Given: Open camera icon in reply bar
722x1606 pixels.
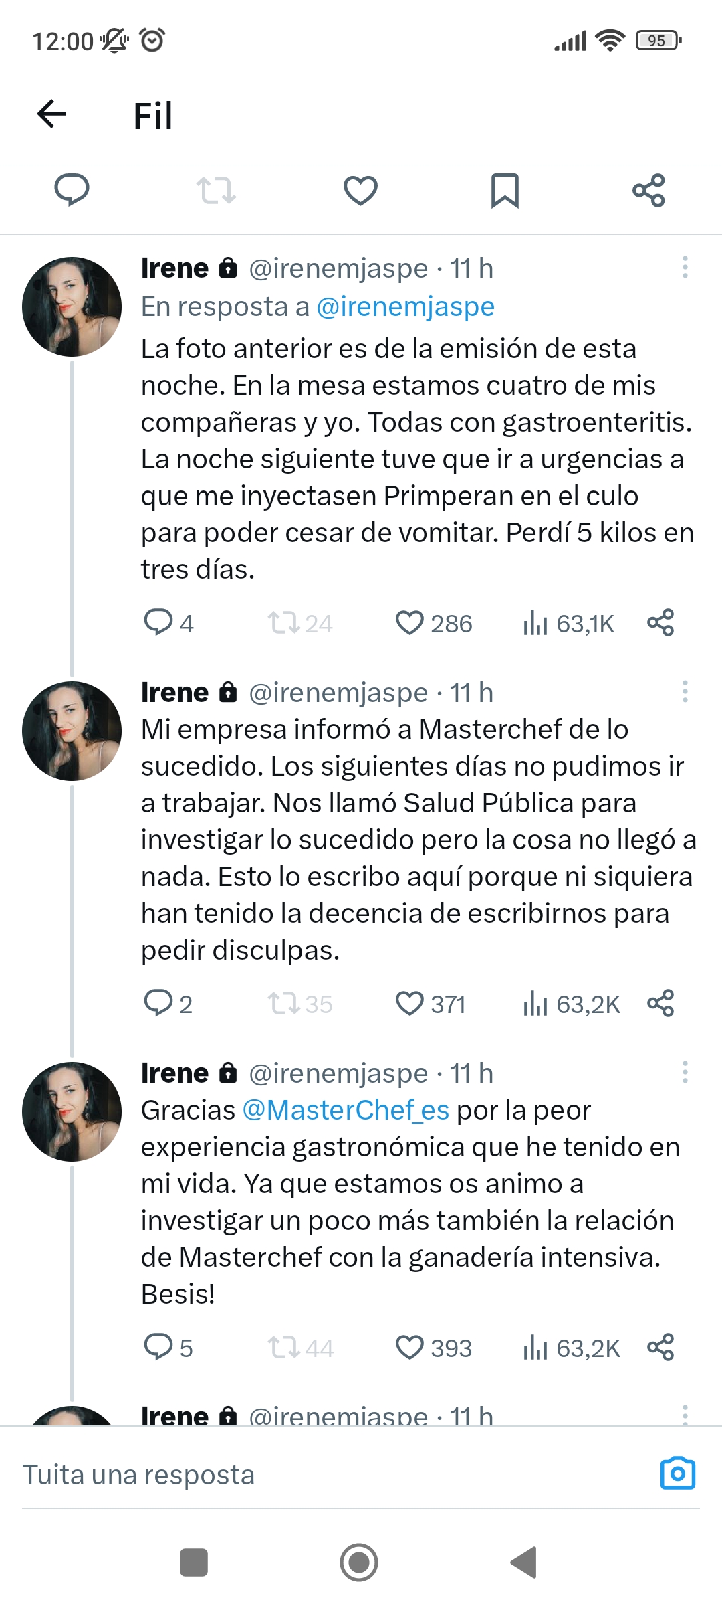Looking at the screenshot, I should point(677,1473).
